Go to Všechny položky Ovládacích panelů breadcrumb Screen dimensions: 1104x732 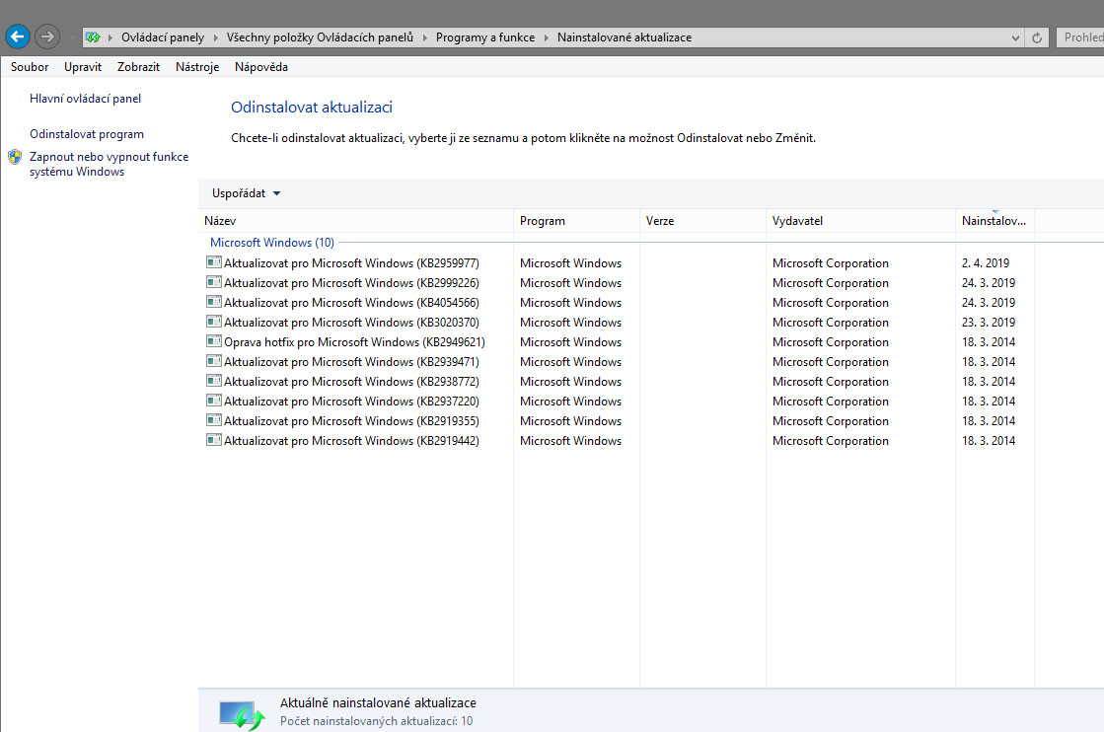click(x=320, y=37)
